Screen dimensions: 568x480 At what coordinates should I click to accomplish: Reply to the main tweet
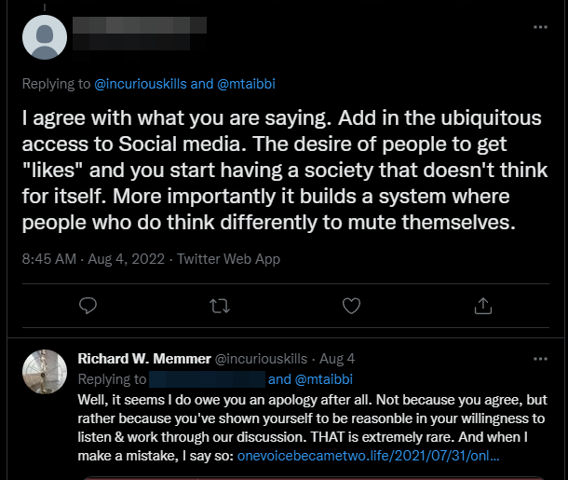coord(88,305)
